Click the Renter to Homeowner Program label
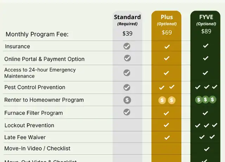The height and width of the screenshot is (162, 225). [44, 100]
